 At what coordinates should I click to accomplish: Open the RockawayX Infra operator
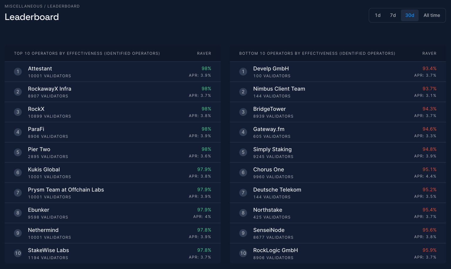point(50,89)
